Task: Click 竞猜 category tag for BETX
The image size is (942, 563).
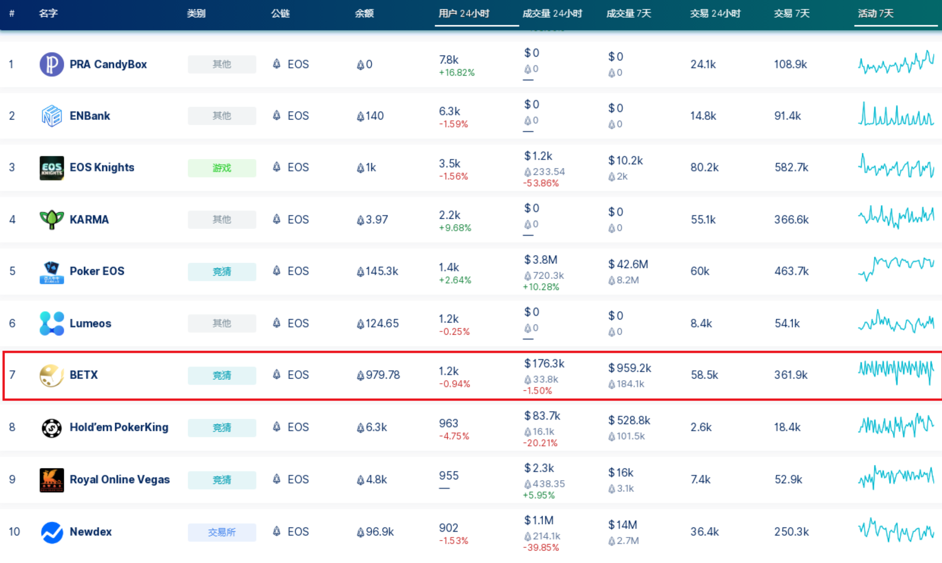Action: tap(222, 375)
